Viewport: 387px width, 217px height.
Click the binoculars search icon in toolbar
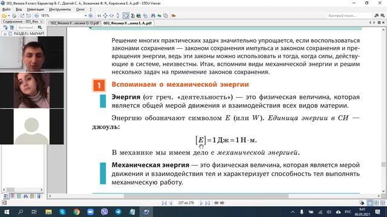153,16
